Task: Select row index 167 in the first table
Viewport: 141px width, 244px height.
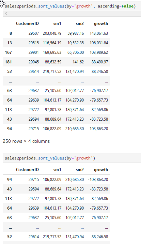Action: tap(9, 52)
